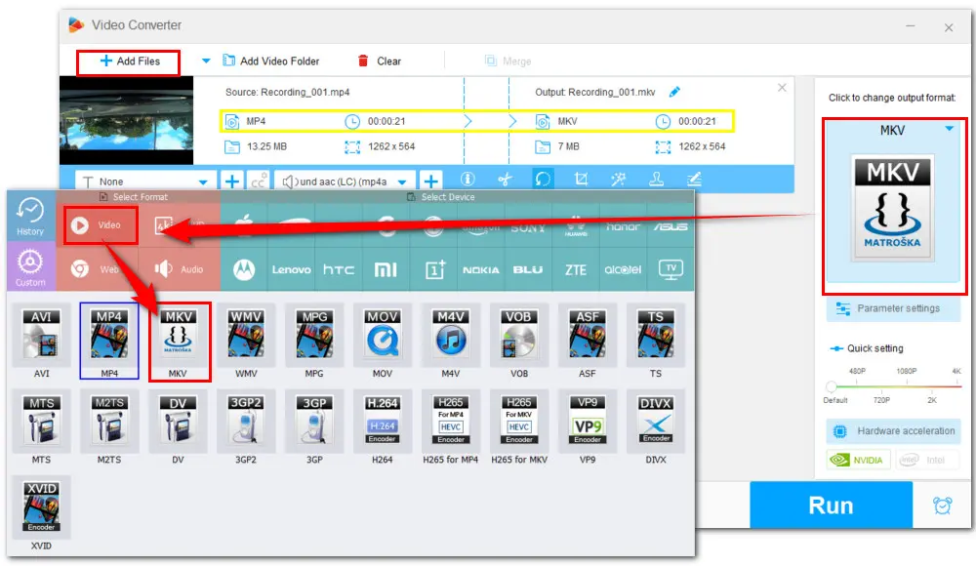Select the Lenovo device brand

(x=291, y=269)
